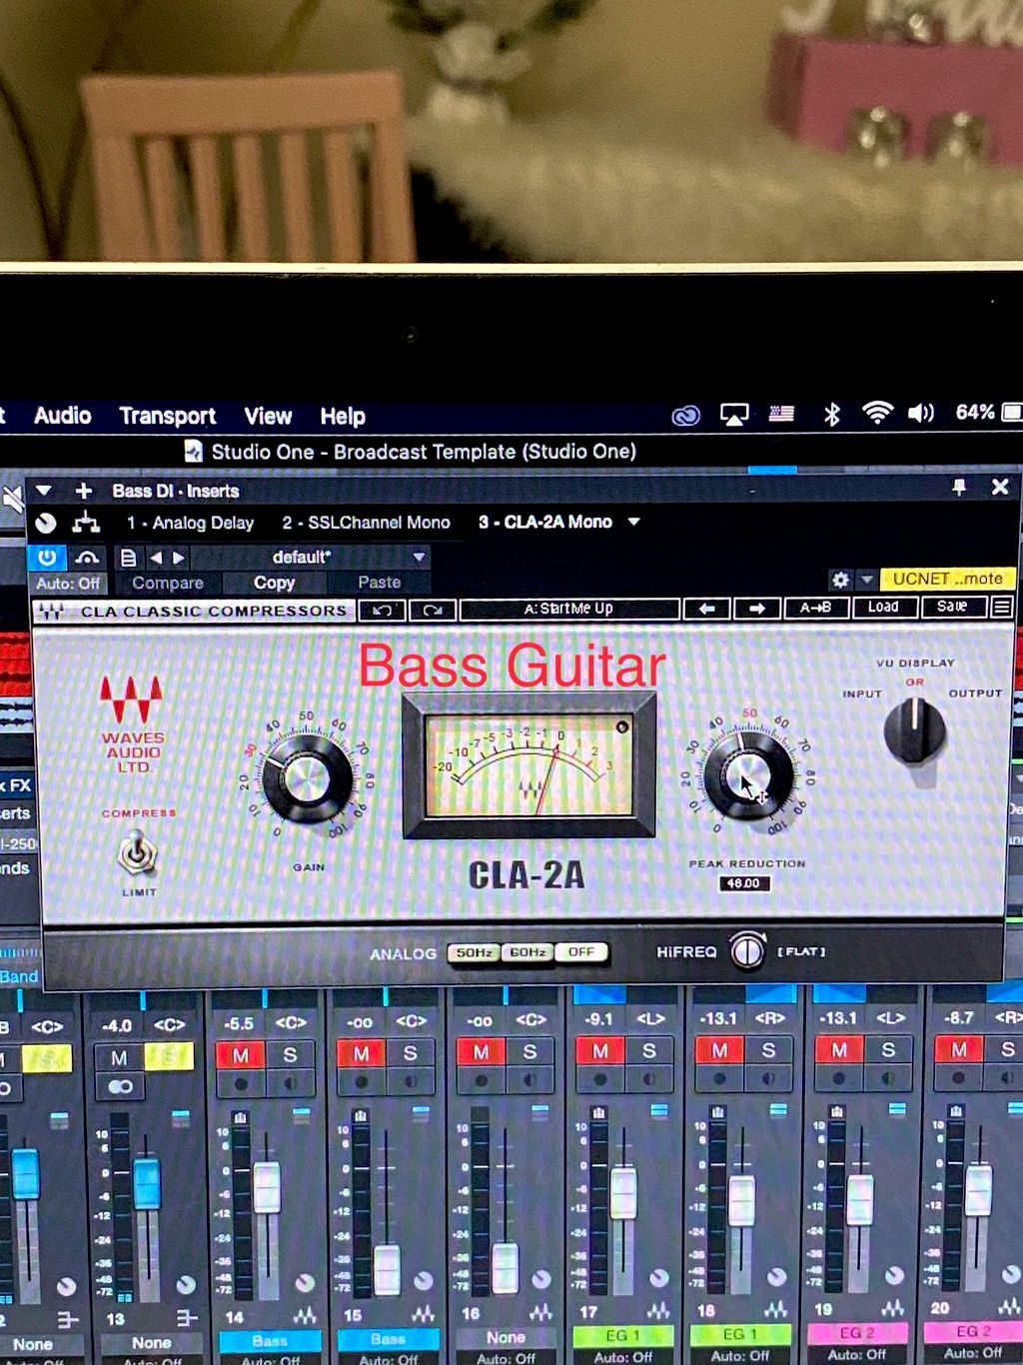1023x1365 pixels.
Task: Click the Copy button
Action: 274,583
